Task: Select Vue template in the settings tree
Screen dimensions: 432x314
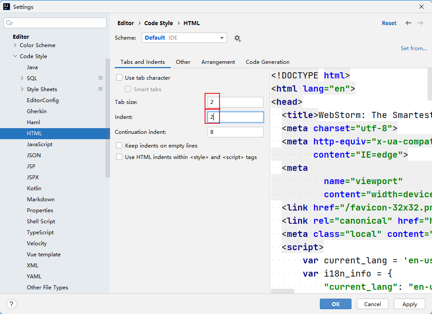Action: (x=44, y=255)
